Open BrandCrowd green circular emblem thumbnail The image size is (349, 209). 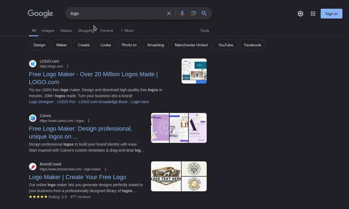(x=194, y=169)
